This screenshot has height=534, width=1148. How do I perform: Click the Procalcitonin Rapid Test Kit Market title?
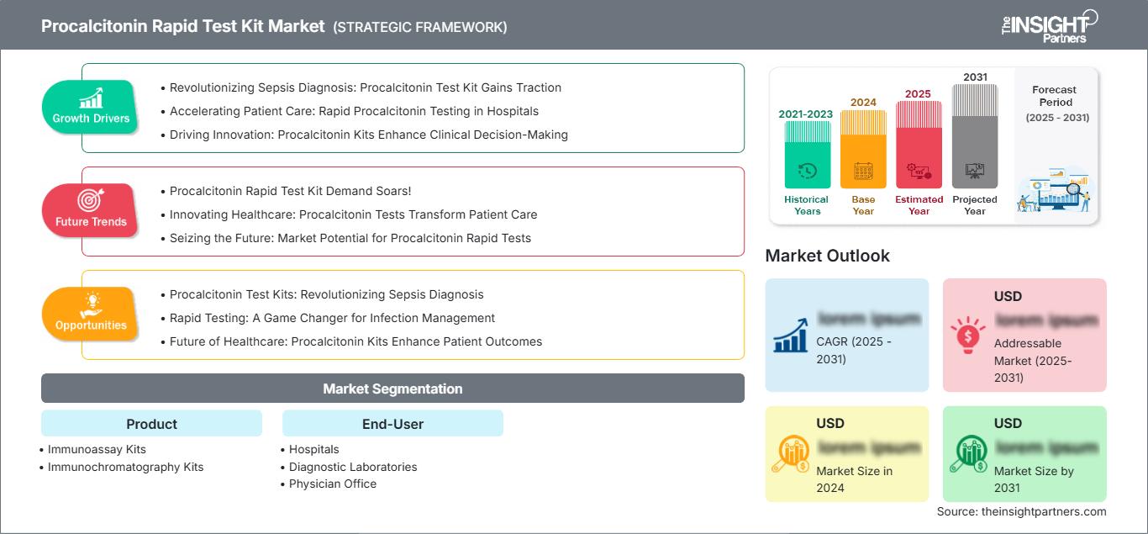coord(182,26)
